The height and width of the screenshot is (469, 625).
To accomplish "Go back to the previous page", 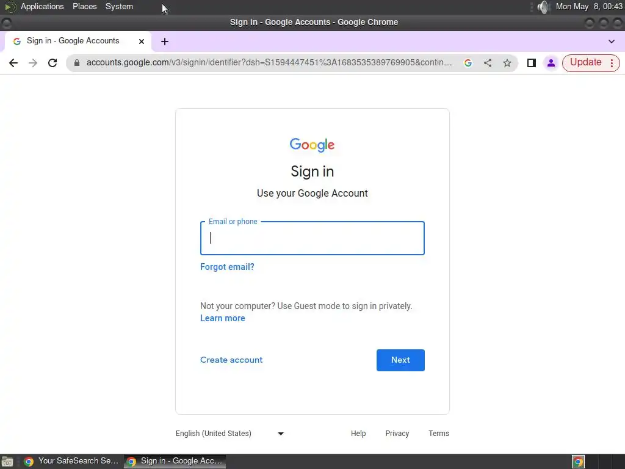I will (13, 63).
